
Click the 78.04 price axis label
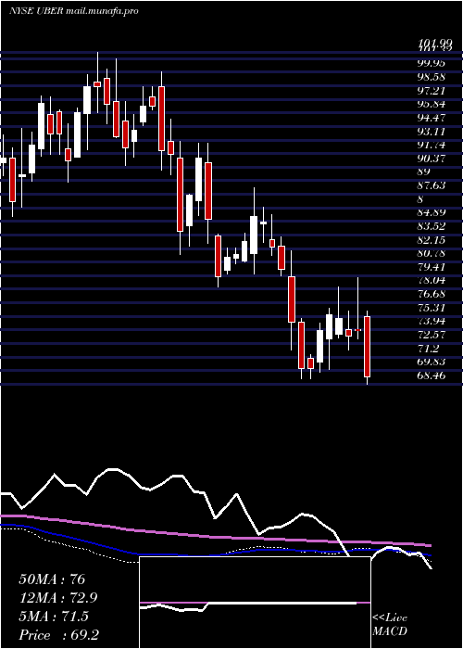[x=432, y=281]
